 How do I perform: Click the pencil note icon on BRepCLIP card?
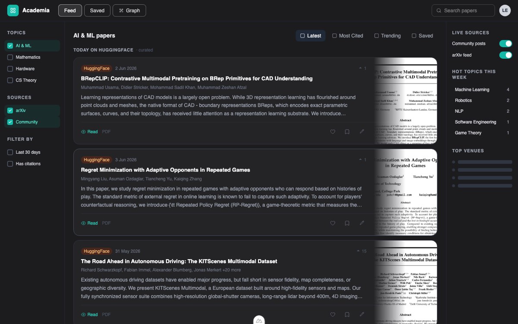362,132
